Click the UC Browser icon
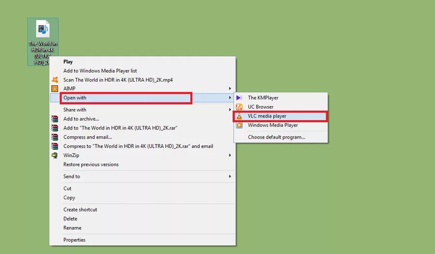Image resolution: width=435 pixels, height=254 pixels. click(239, 107)
